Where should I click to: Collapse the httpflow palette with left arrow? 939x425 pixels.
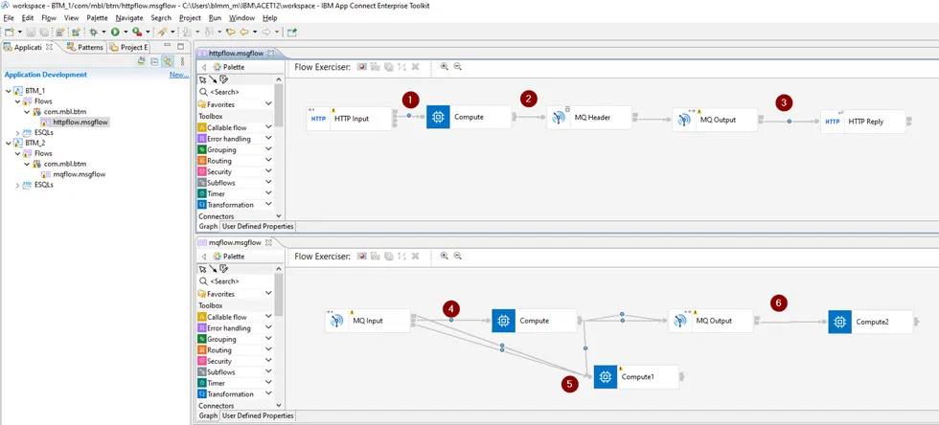pos(203,67)
